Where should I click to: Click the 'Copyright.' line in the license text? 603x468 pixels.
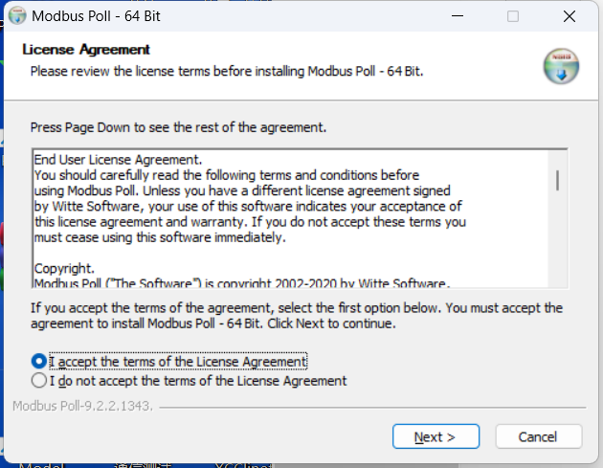pos(64,268)
